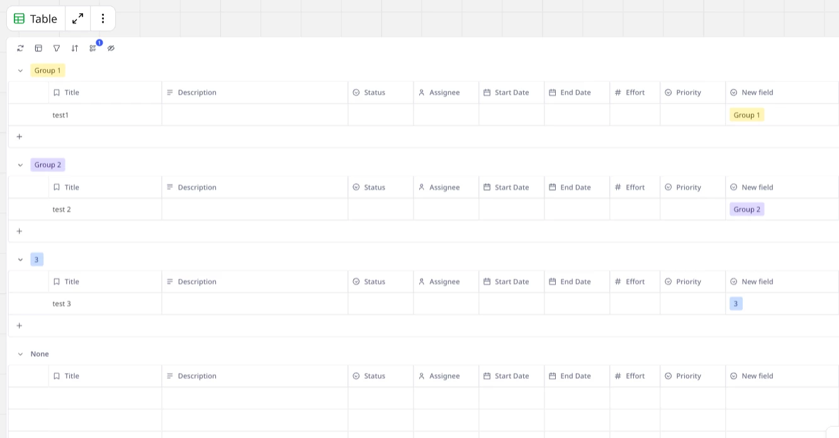Click Start Date header in None group
Image resolution: width=839 pixels, height=438 pixels.
click(512, 376)
